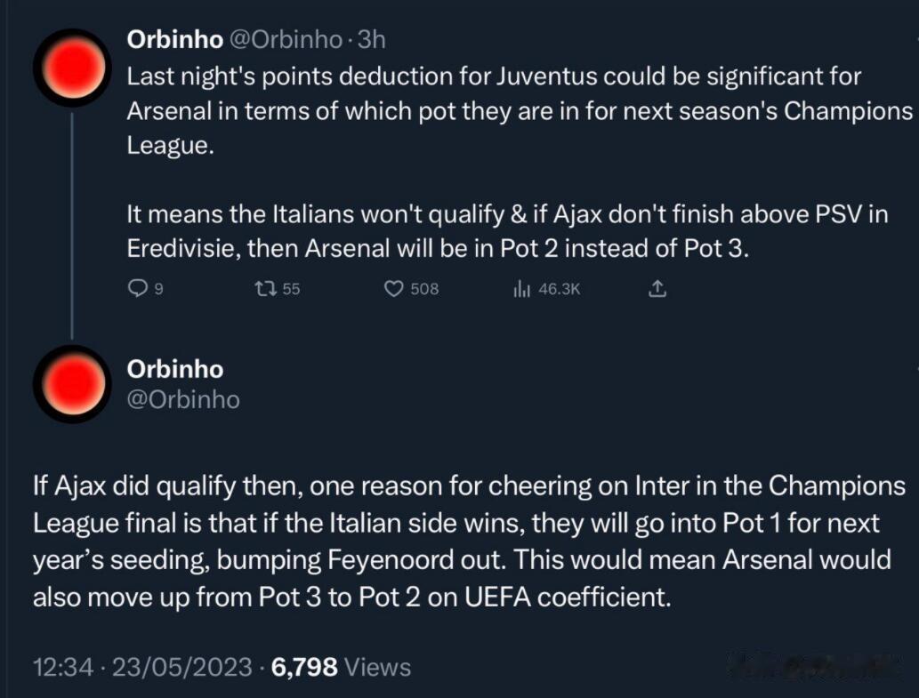The height and width of the screenshot is (698, 919).
Task: Click the 3h timestamp link
Action: coord(372,40)
